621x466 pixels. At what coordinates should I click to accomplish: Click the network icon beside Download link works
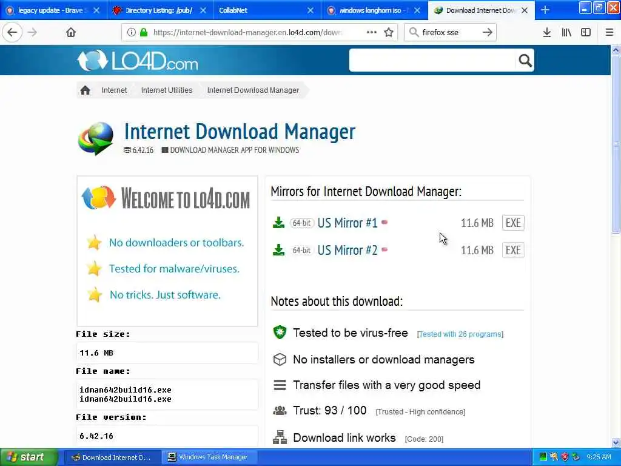[280, 437]
